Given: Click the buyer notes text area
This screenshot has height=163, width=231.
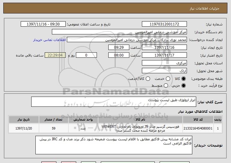Looking at the screenshot, I should pyautogui.click(x=114, y=145).
